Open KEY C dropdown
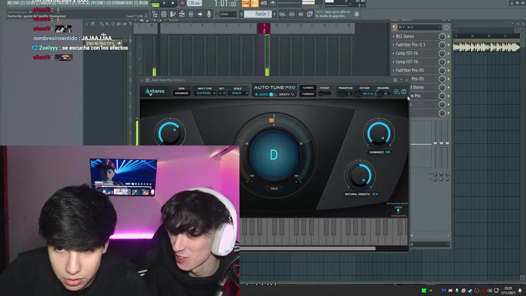The height and width of the screenshot is (296, 526). tap(221, 93)
